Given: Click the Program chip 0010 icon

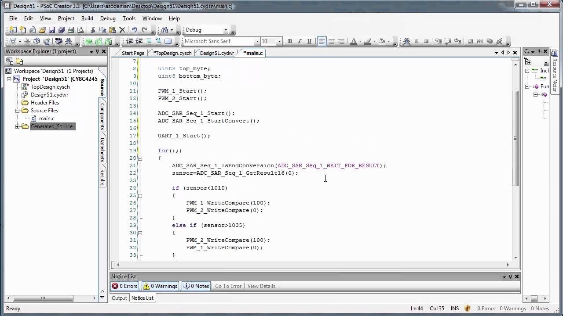Looking at the screenshot, I should pos(58,41).
